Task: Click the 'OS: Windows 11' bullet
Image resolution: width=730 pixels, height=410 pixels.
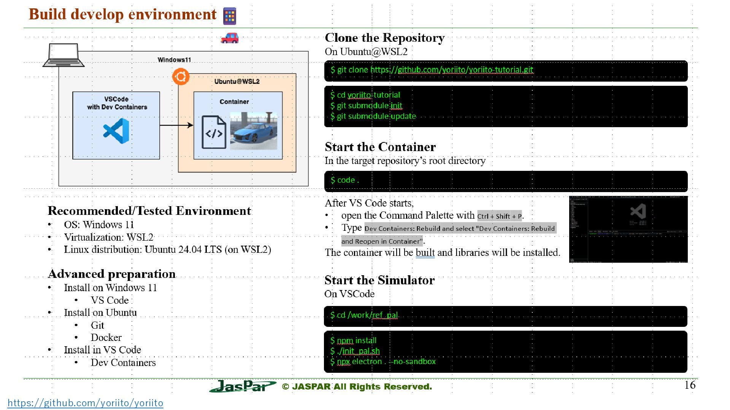Action: tap(99, 225)
